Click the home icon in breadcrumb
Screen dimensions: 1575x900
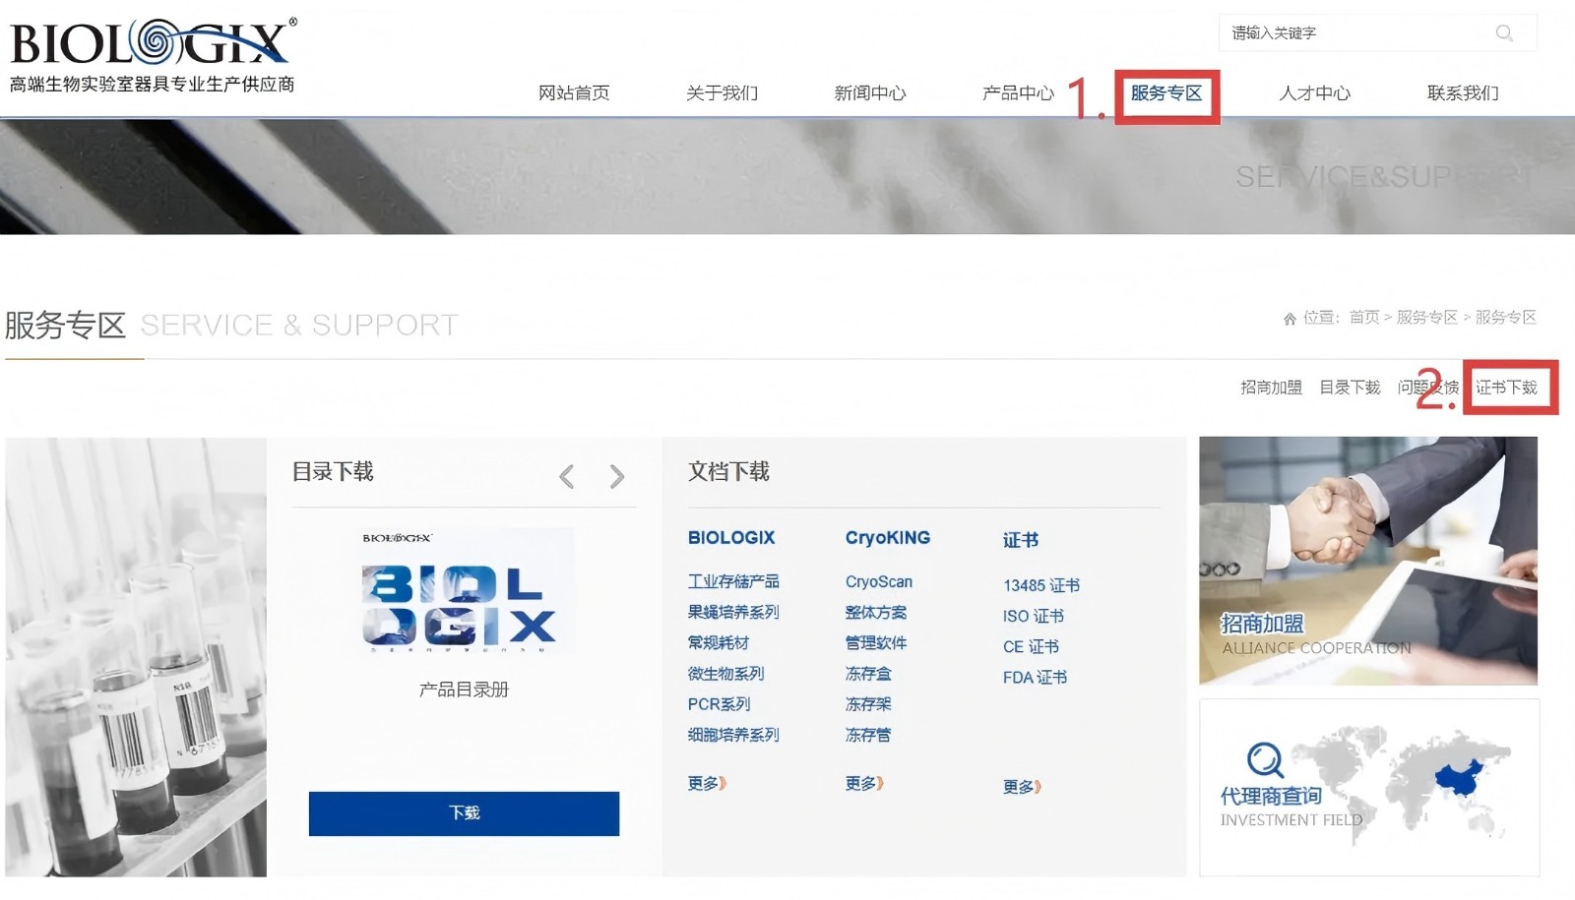1290,319
